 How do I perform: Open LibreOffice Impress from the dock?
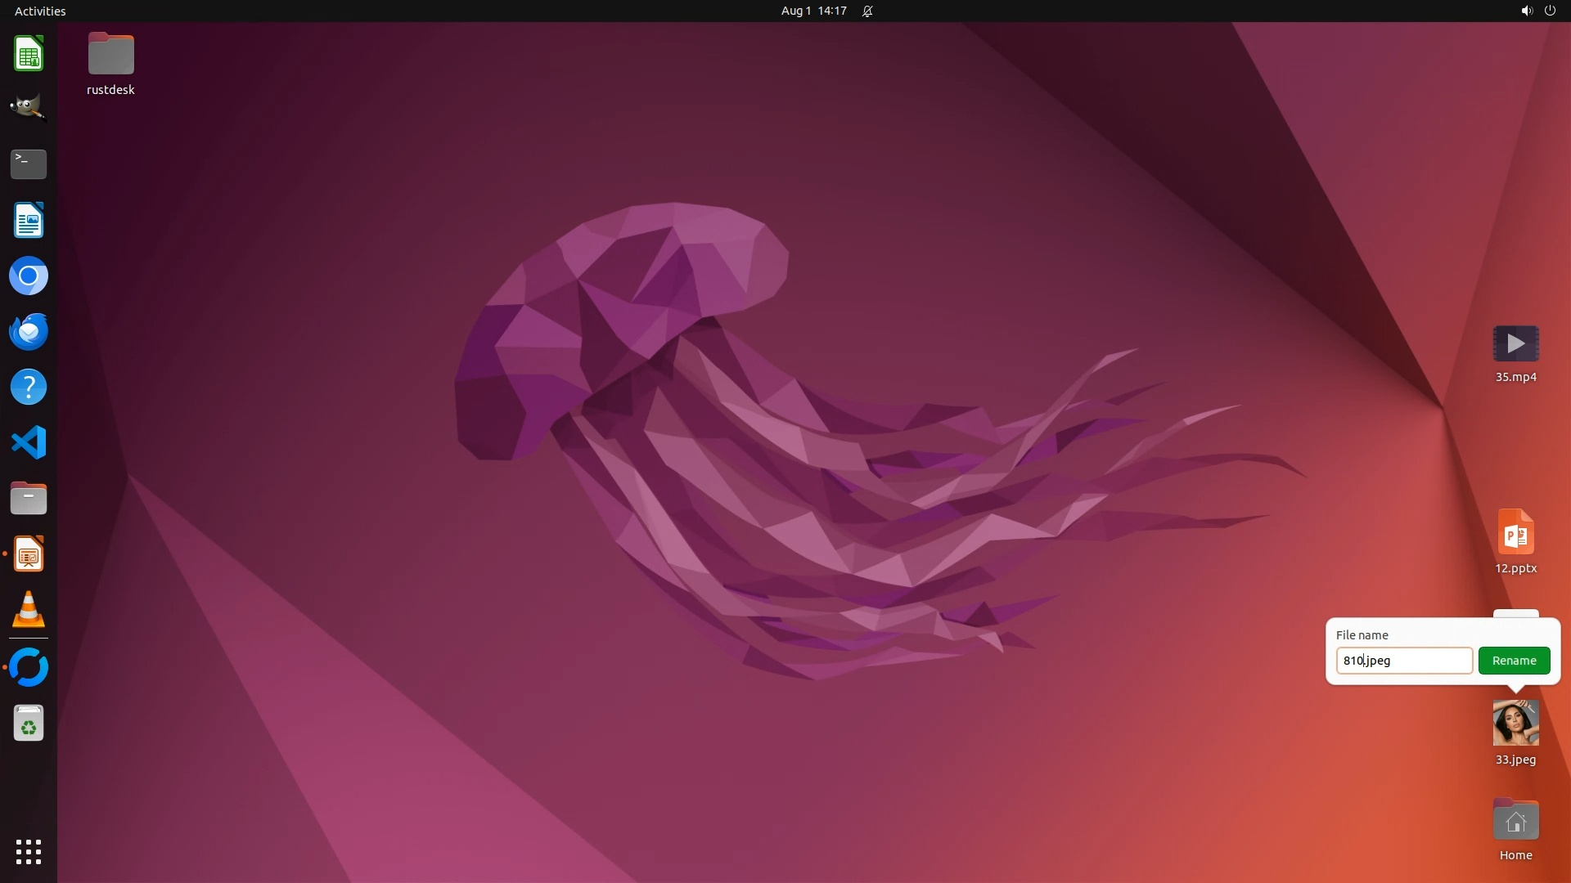point(29,554)
